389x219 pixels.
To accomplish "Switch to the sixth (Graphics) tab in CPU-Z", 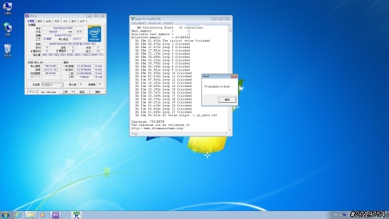I will [x=74, y=21].
